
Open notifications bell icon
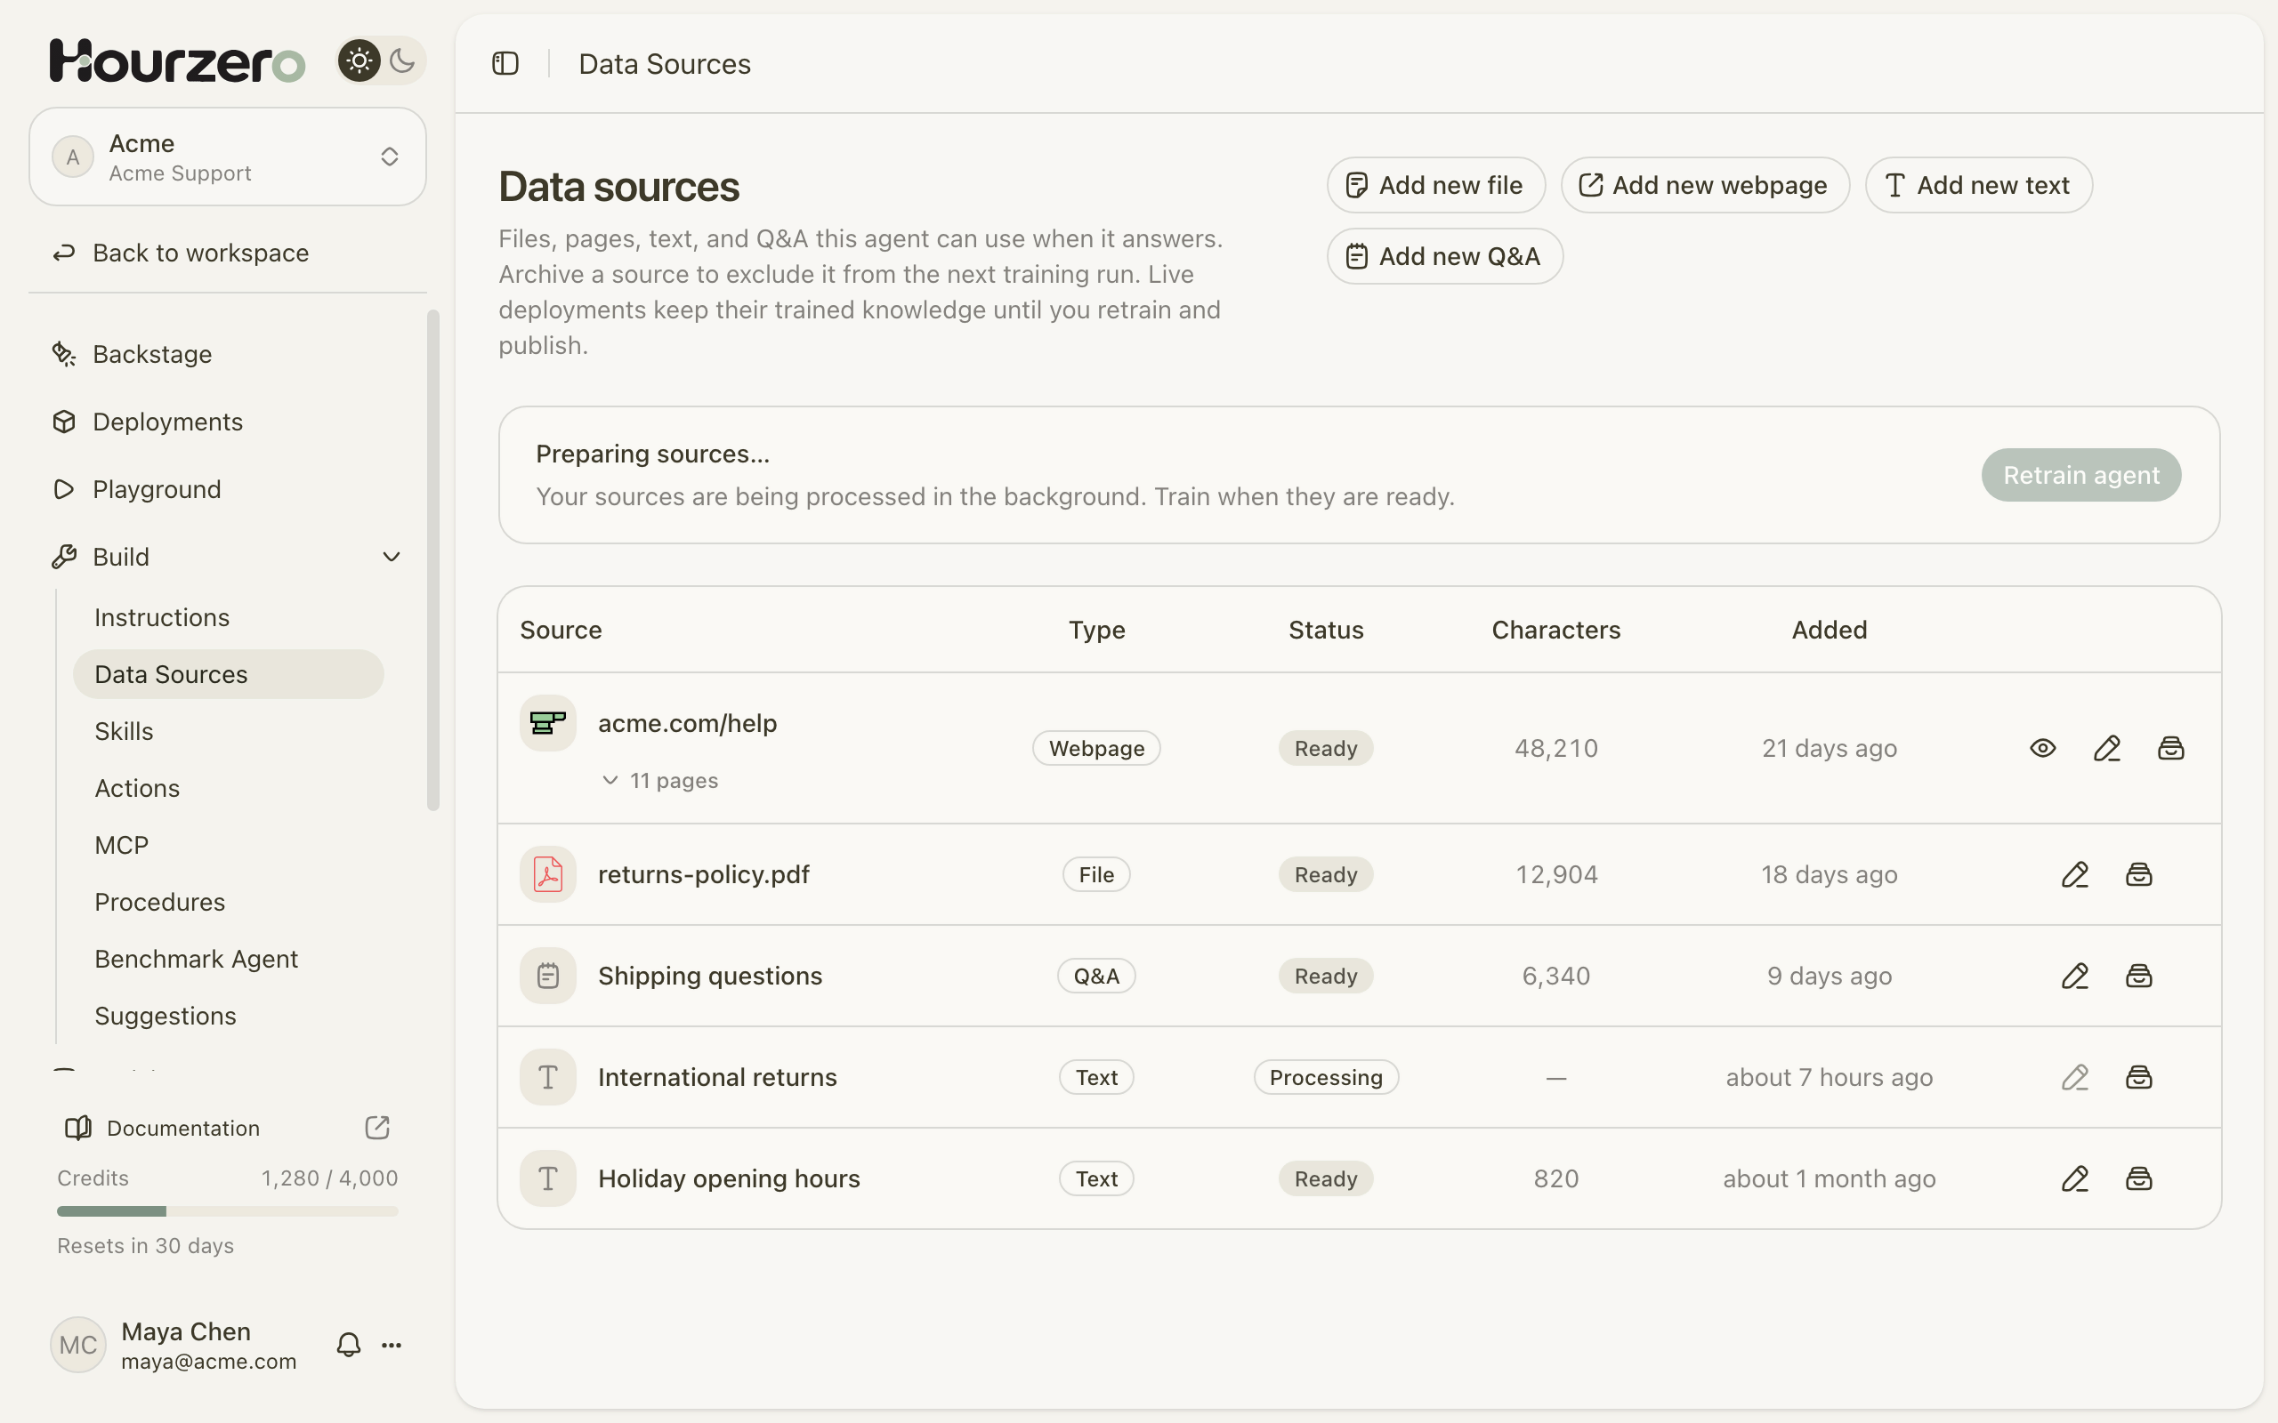click(348, 1345)
